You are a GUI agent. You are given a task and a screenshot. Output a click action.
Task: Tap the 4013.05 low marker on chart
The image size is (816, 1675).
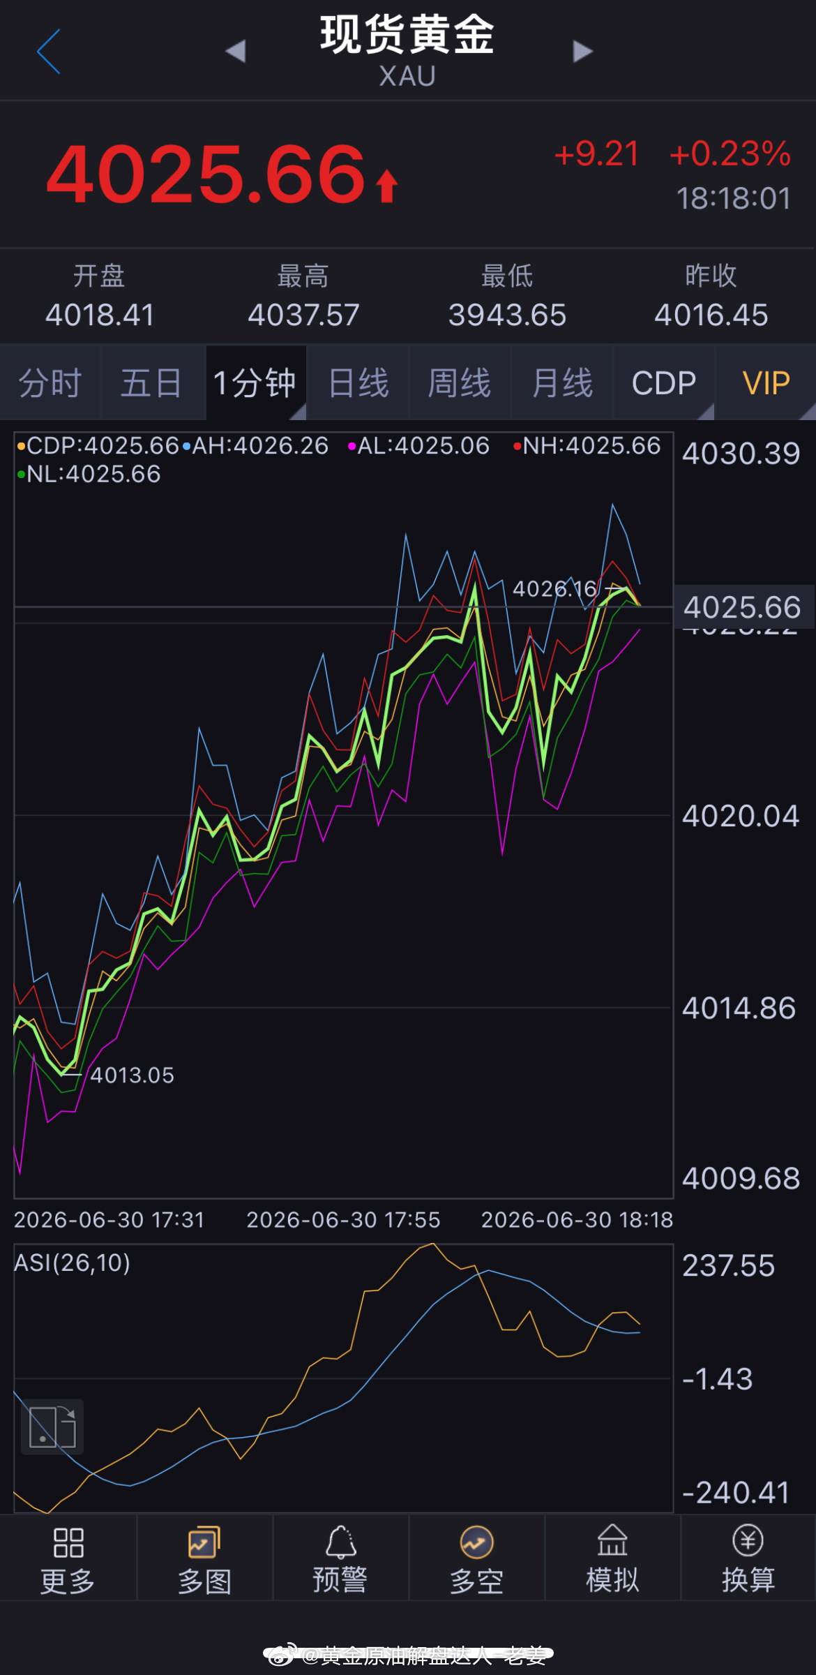point(132,1075)
